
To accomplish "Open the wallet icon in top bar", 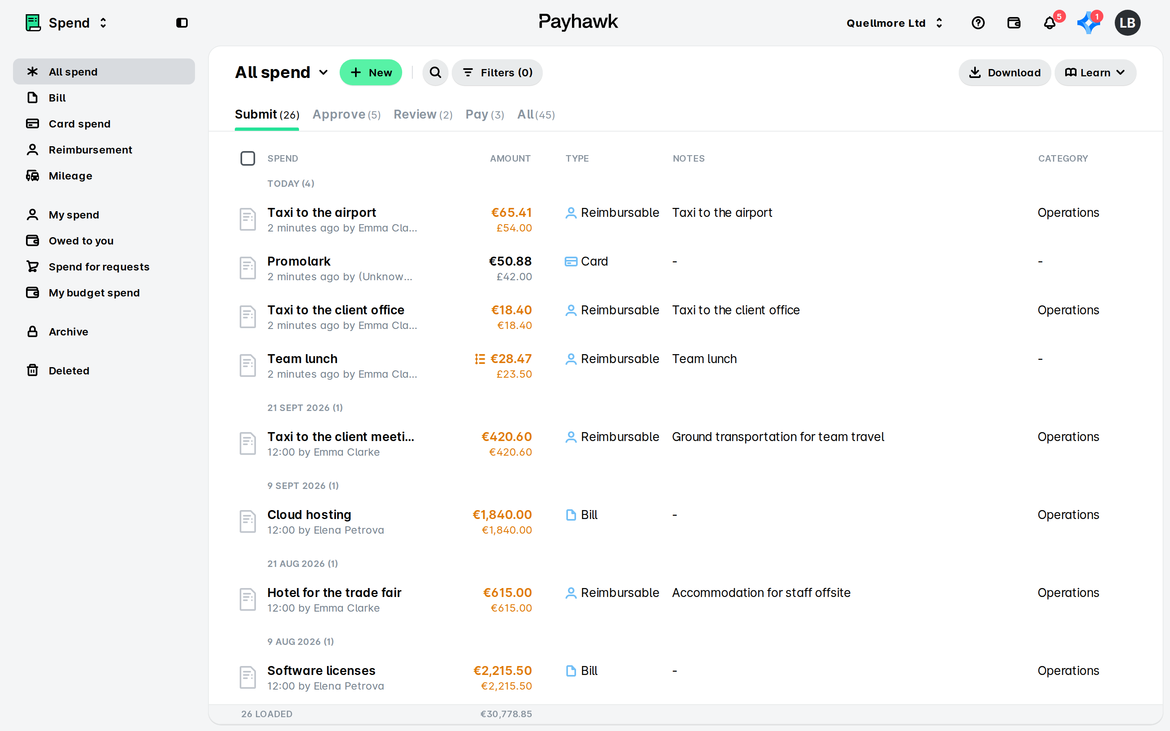I will pyautogui.click(x=1013, y=23).
